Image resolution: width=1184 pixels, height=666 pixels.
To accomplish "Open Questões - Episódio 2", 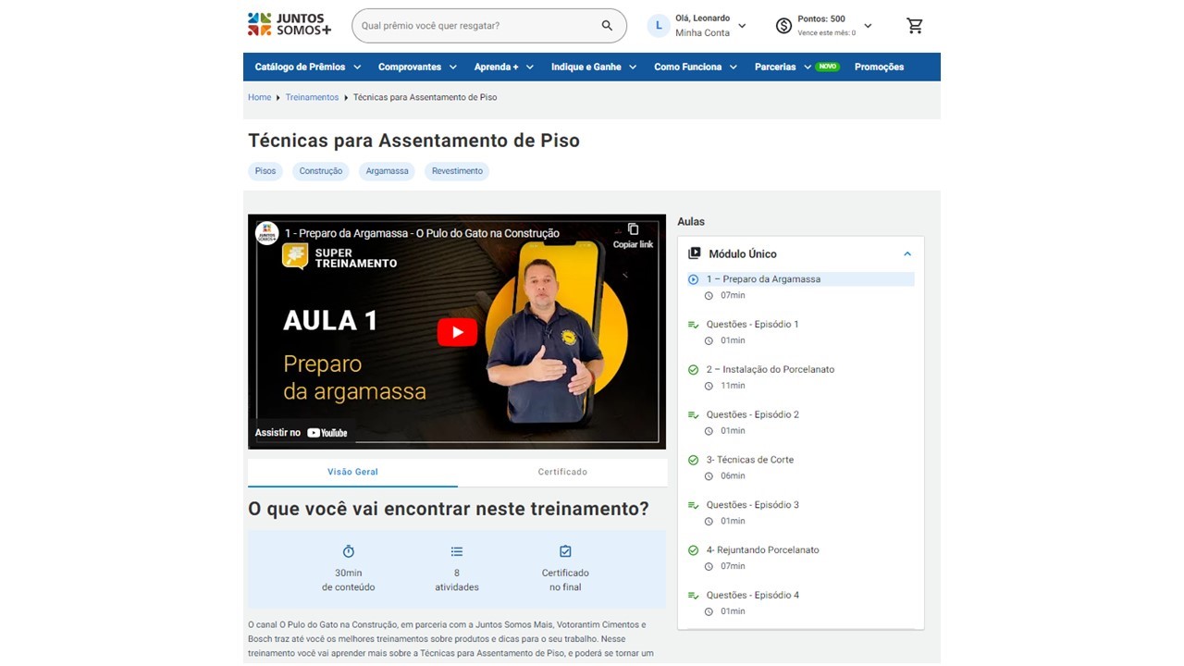I will [x=753, y=415].
